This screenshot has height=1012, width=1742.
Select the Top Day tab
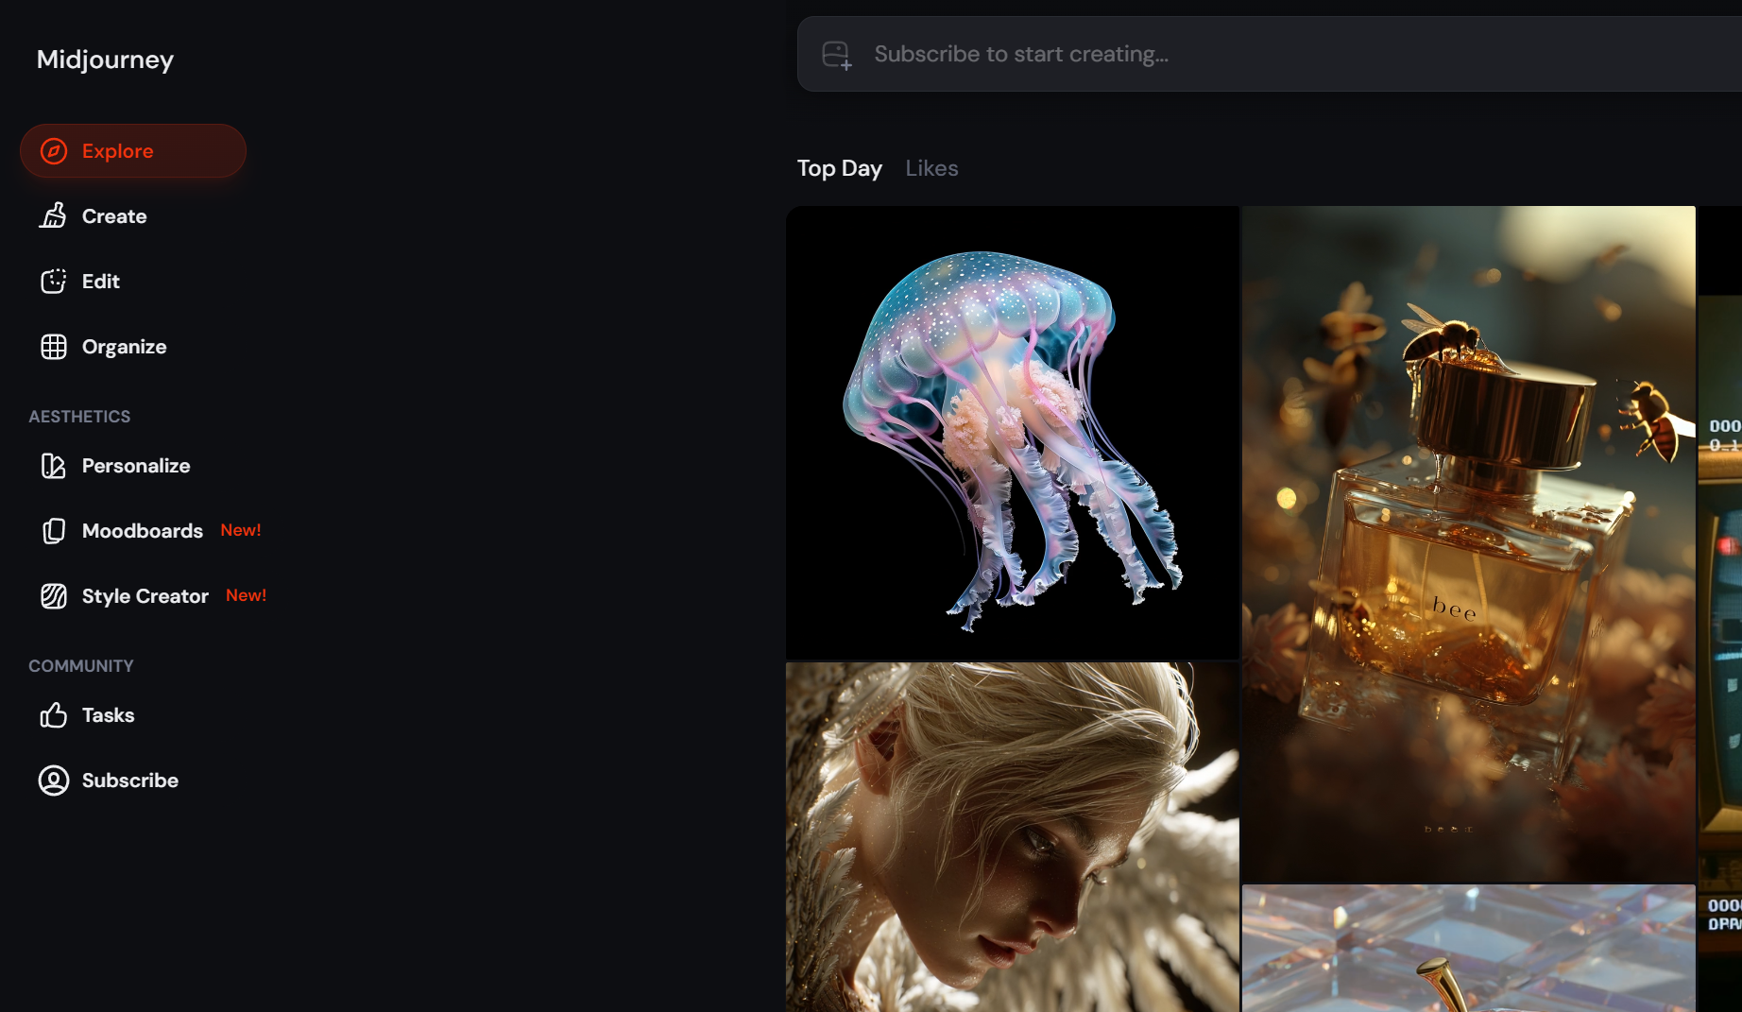(x=839, y=168)
